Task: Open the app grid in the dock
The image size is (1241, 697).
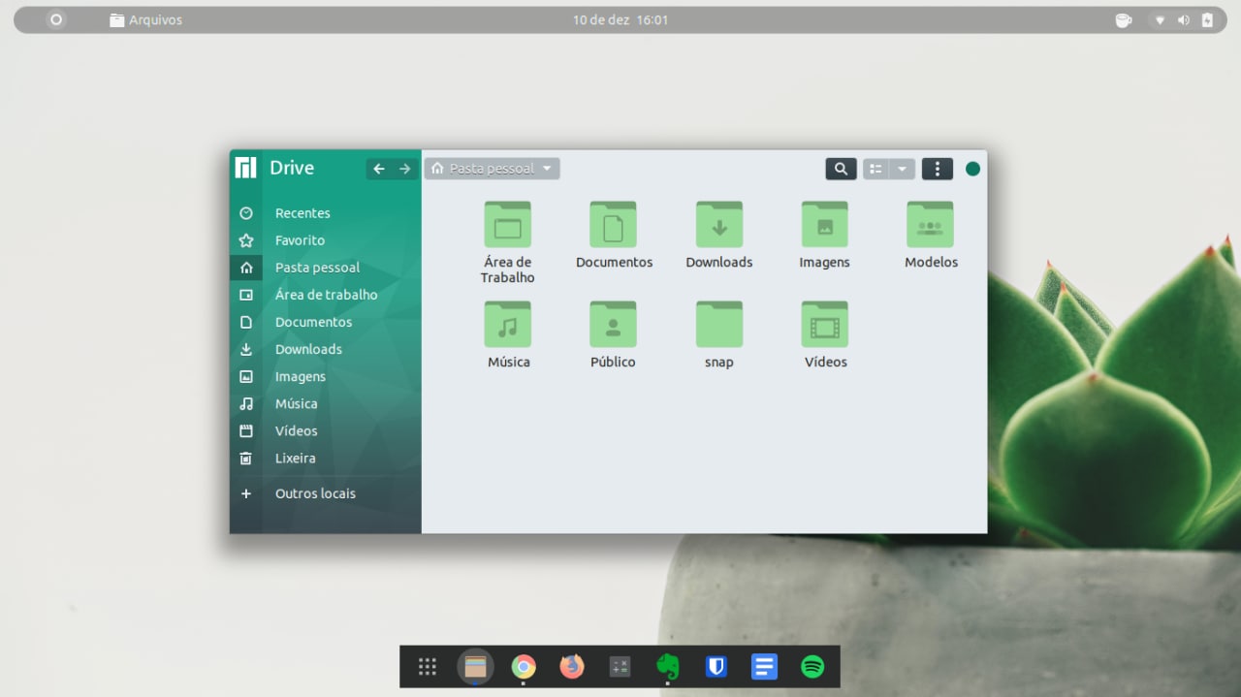Action: [x=428, y=666]
